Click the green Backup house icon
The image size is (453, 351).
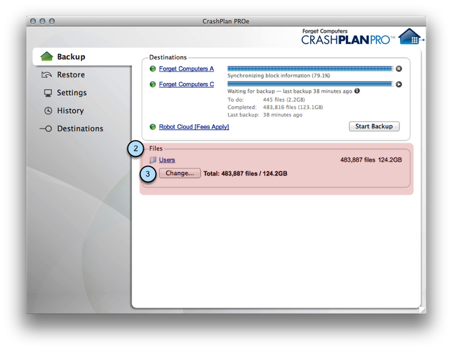(46, 57)
